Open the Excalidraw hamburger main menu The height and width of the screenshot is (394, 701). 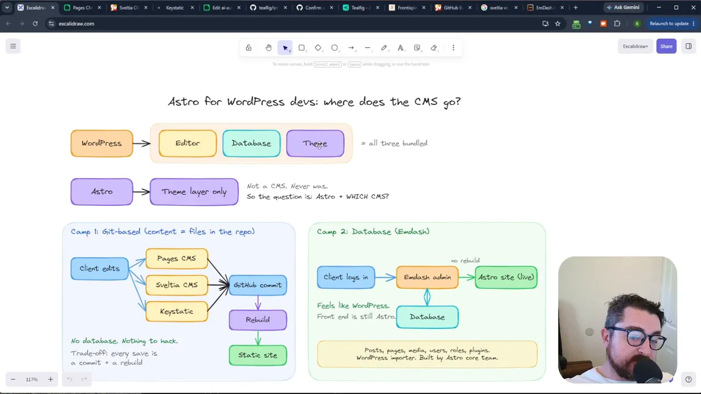pos(13,46)
